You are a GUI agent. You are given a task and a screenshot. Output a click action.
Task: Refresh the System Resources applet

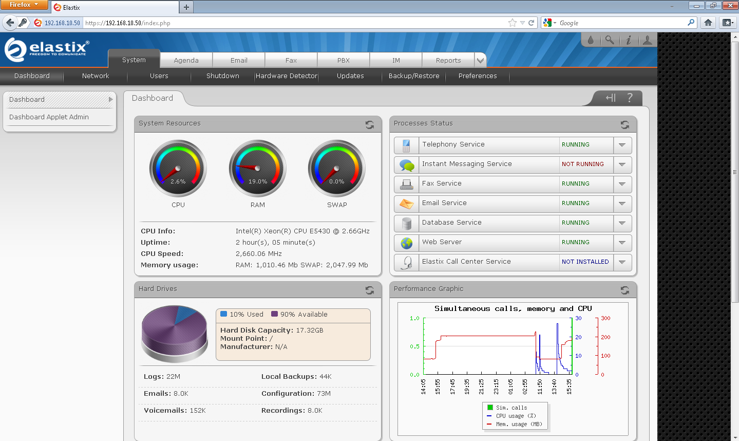coord(369,124)
